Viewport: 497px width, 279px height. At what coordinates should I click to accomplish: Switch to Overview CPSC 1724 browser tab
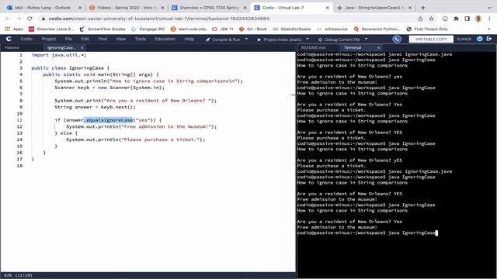tap(209, 8)
